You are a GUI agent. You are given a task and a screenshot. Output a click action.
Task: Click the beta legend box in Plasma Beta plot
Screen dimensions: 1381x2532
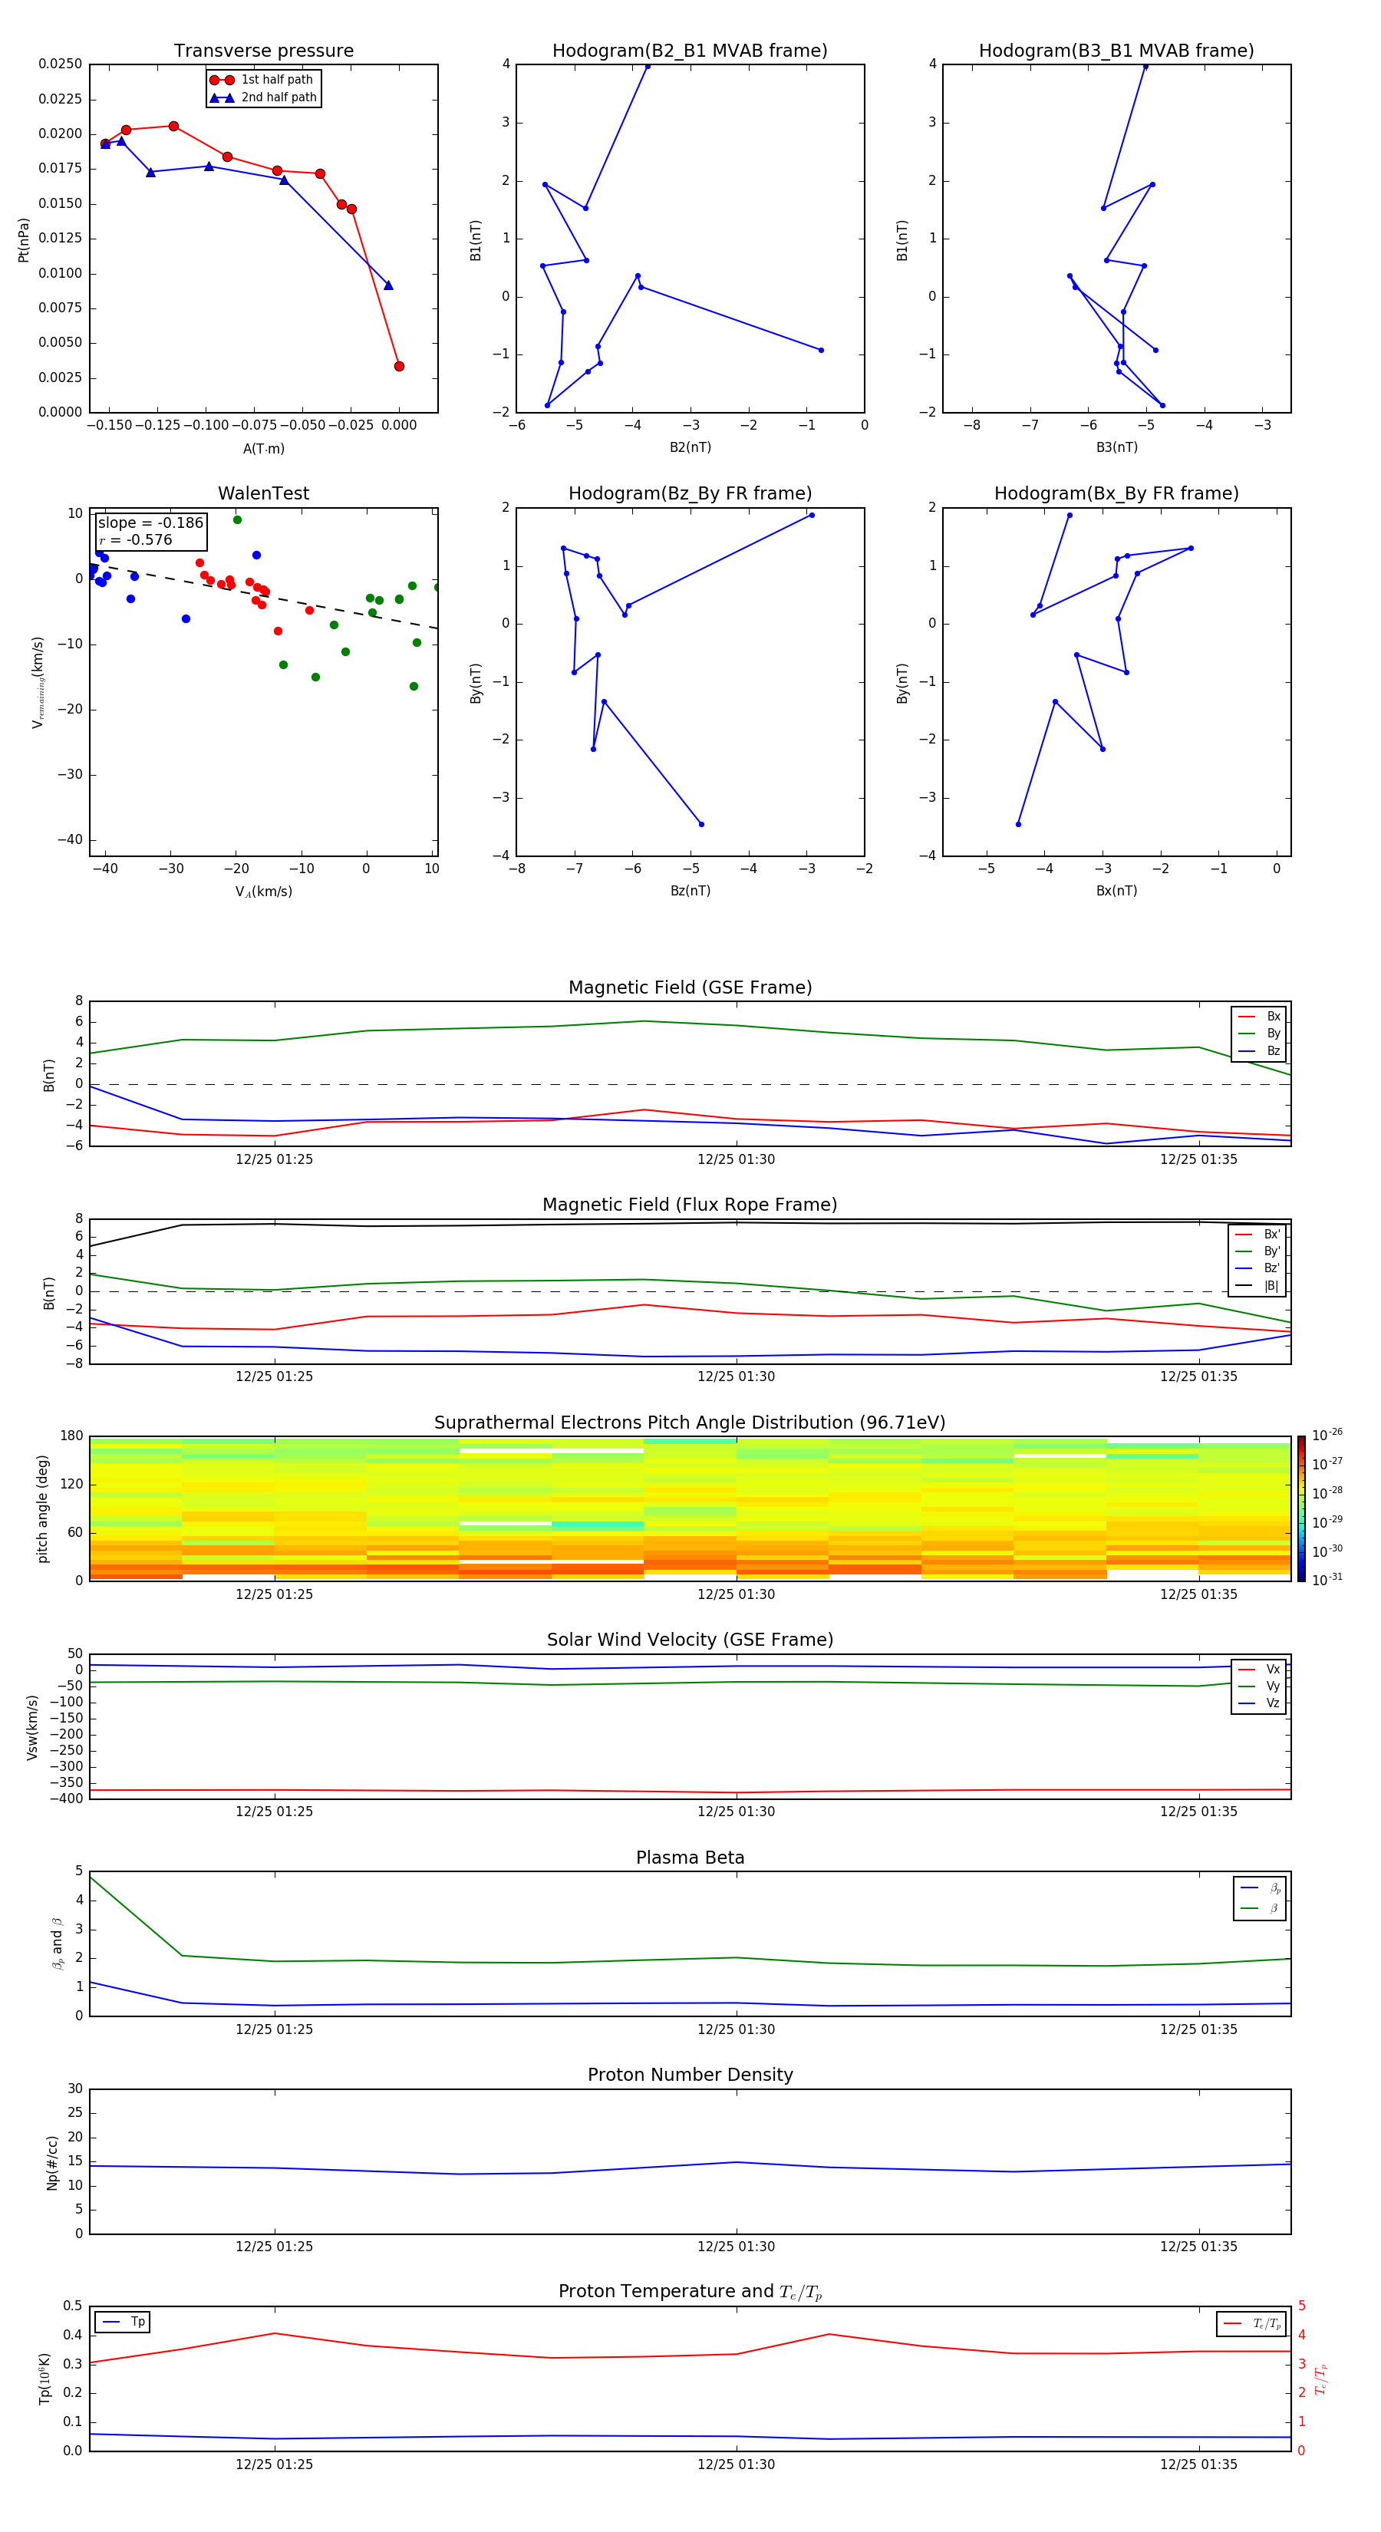point(1259,1899)
